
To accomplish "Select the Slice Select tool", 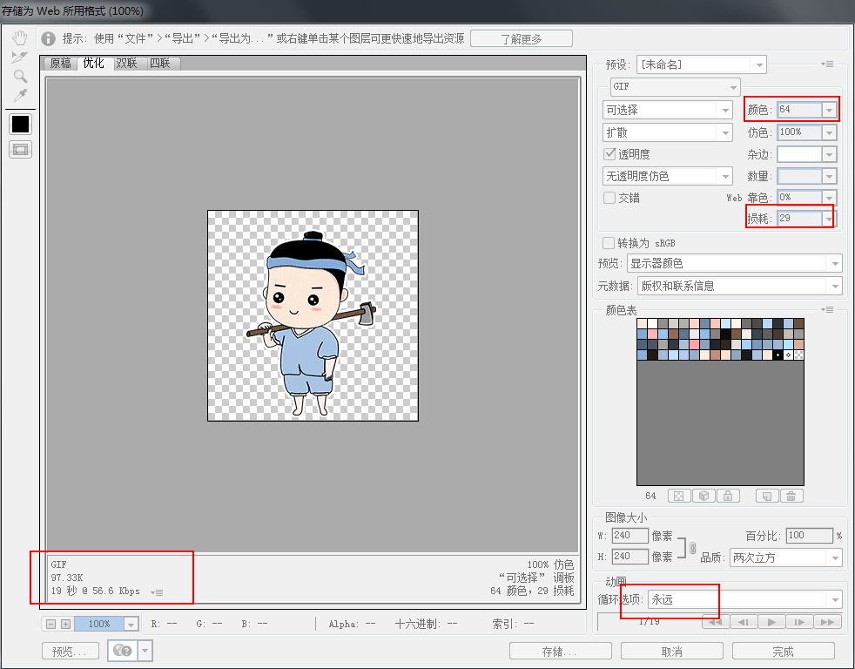I will (20, 57).
